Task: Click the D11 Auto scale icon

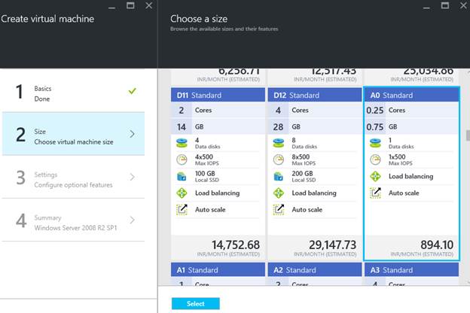Action: tap(182, 209)
